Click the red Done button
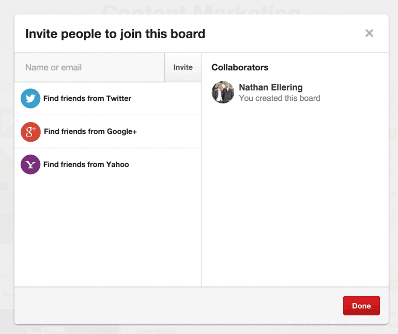Image resolution: width=398 pixels, height=334 pixels. click(361, 306)
